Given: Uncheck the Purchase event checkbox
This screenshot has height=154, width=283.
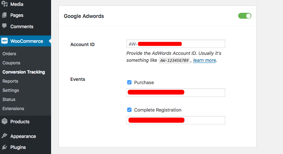Looking at the screenshot, I should click(x=129, y=83).
